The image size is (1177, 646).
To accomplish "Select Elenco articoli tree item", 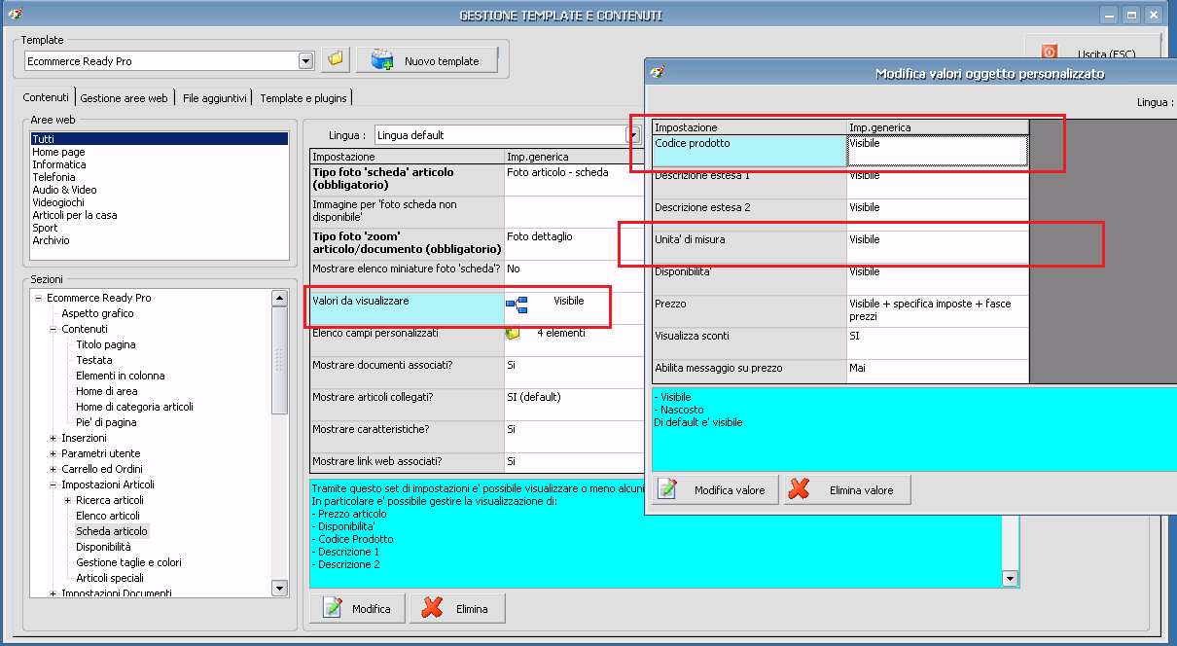I will 108,516.
